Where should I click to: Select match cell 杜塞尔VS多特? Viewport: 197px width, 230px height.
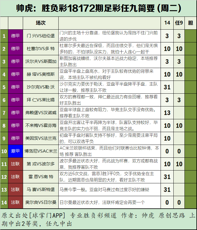41,49
